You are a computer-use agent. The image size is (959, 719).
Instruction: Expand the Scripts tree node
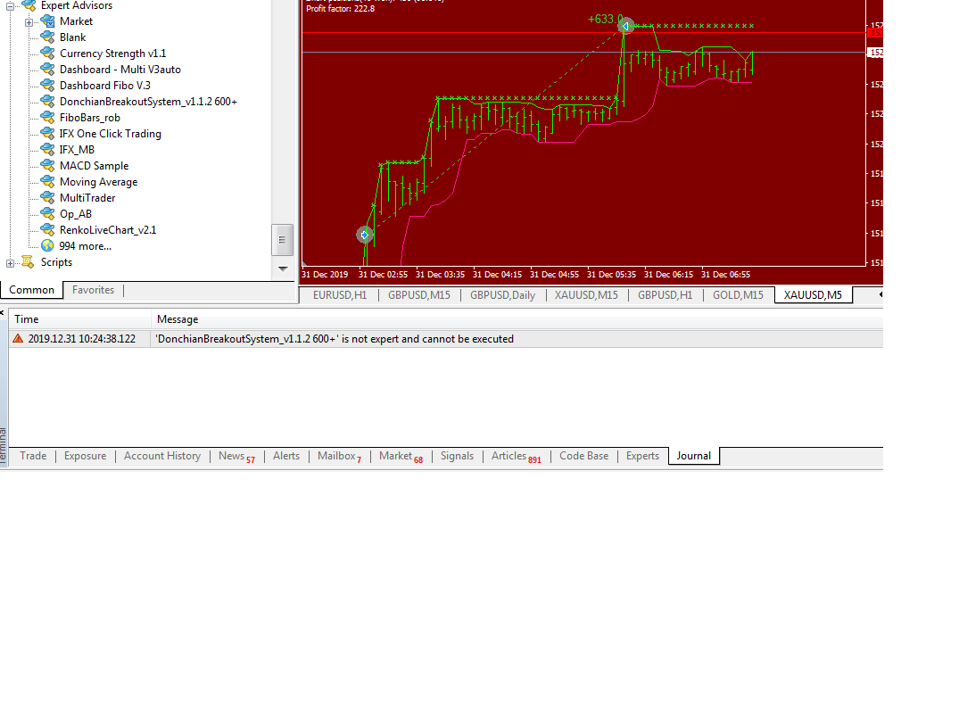(x=11, y=263)
